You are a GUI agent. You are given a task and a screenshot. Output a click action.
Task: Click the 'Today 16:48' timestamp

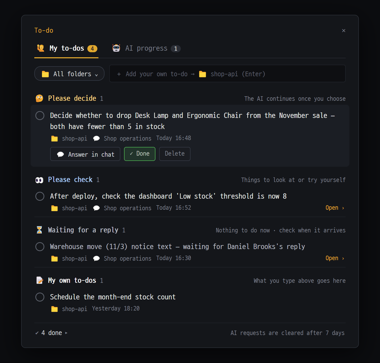coord(174,138)
